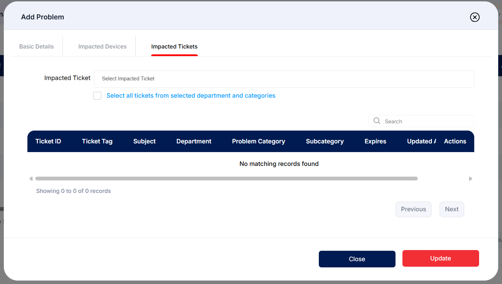Image resolution: width=502 pixels, height=284 pixels.
Task: Sort by the Problem Category column header
Action: [258, 141]
